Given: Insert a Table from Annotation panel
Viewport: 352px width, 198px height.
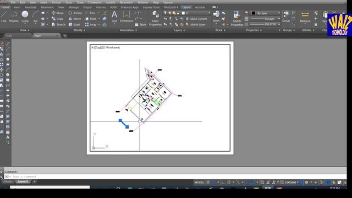Looking at the screenshot, I should click(141, 24).
